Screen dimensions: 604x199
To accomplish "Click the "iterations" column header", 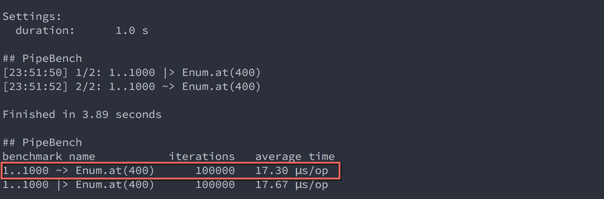I will tap(202, 157).
